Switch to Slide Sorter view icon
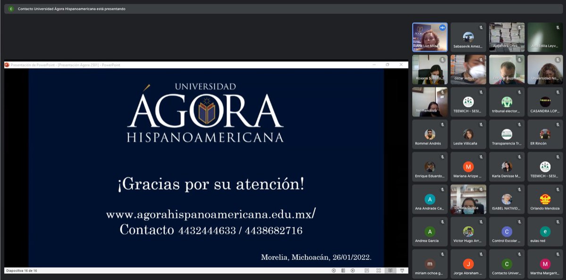 [x=378, y=271]
